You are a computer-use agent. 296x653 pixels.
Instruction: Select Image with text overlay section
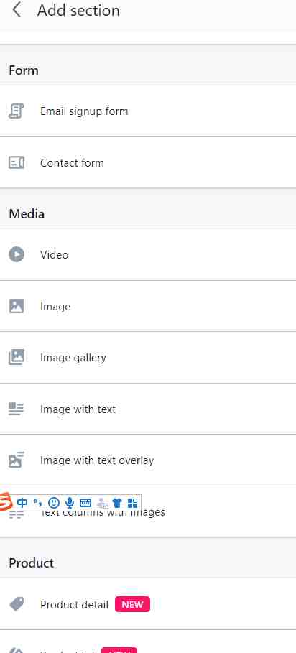pyautogui.click(x=148, y=460)
